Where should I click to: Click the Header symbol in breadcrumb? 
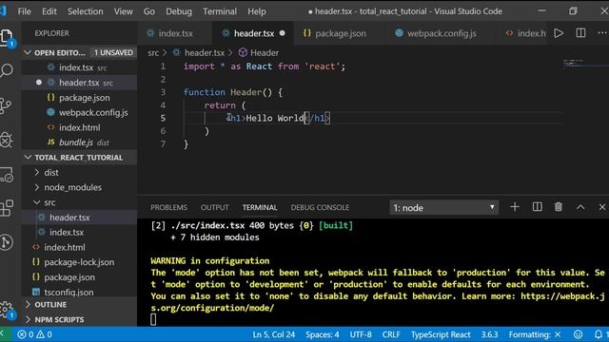(x=258, y=53)
